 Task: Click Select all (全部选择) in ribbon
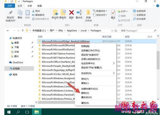point(139,11)
